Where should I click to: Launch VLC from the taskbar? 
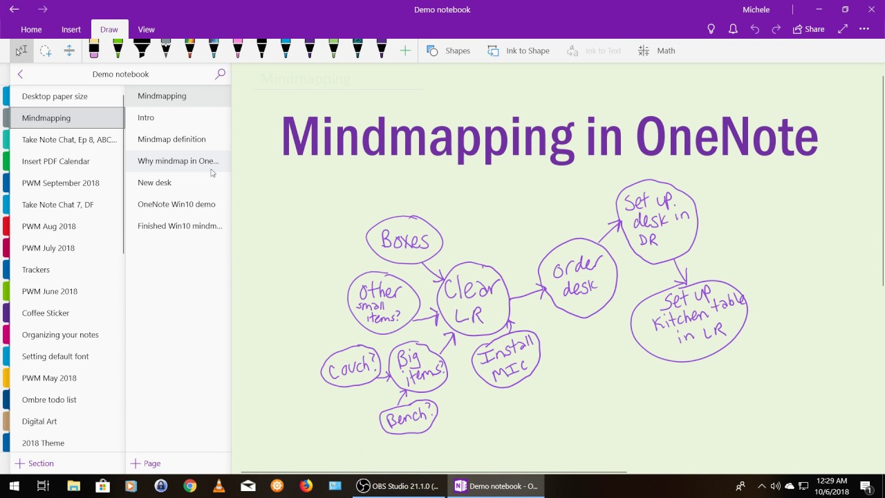click(x=219, y=486)
